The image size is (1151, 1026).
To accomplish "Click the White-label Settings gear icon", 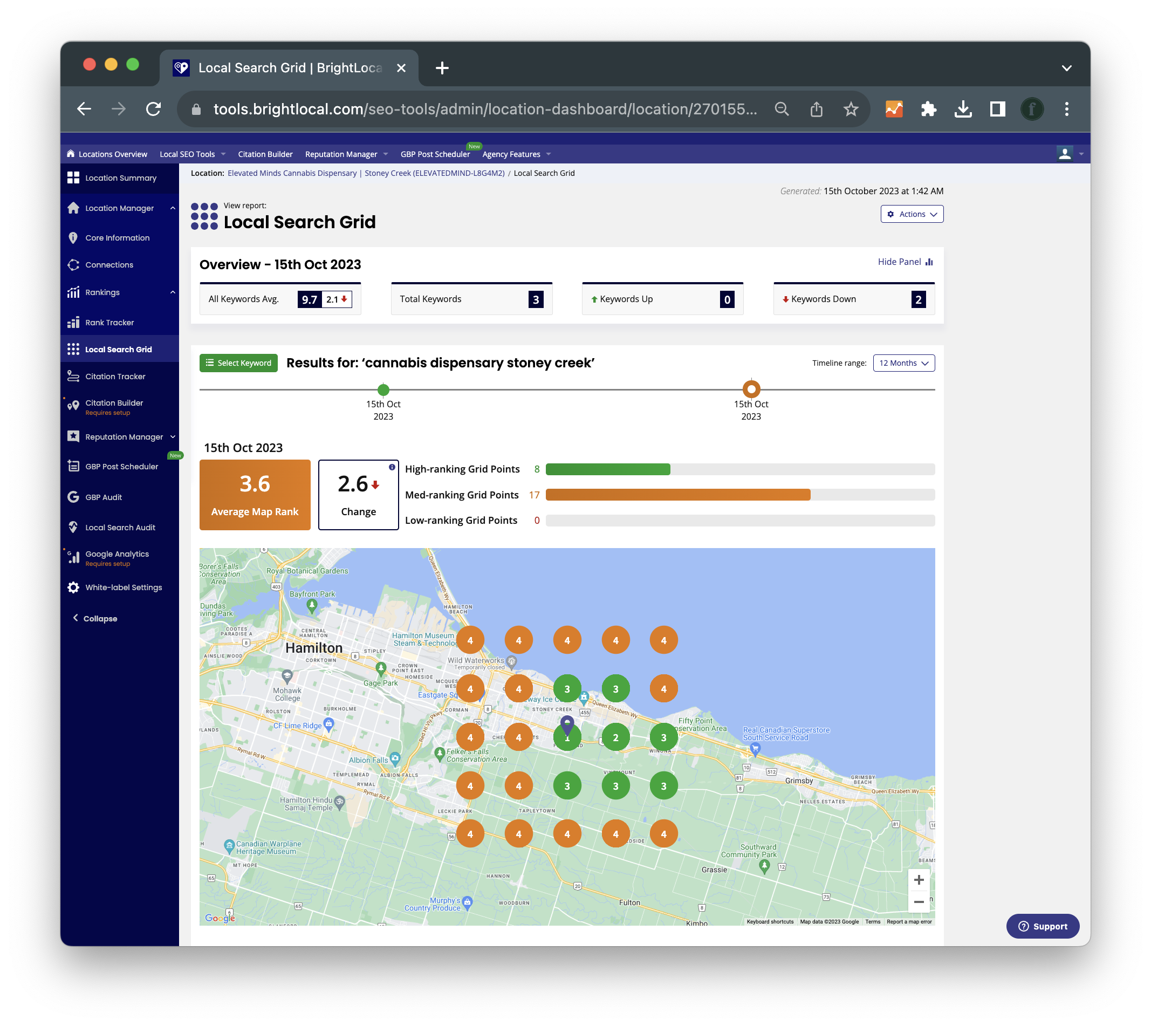I will 73,587.
